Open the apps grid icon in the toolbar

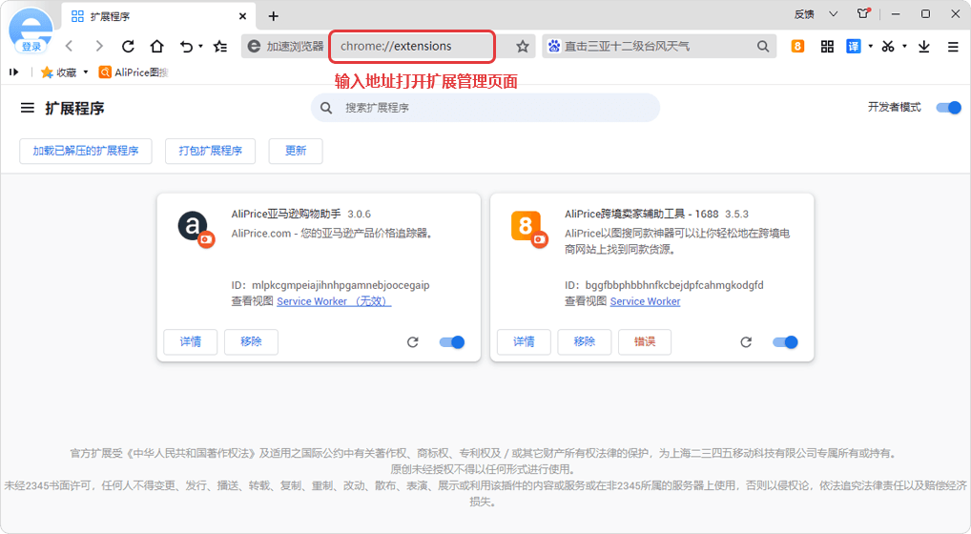tap(827, 46)
